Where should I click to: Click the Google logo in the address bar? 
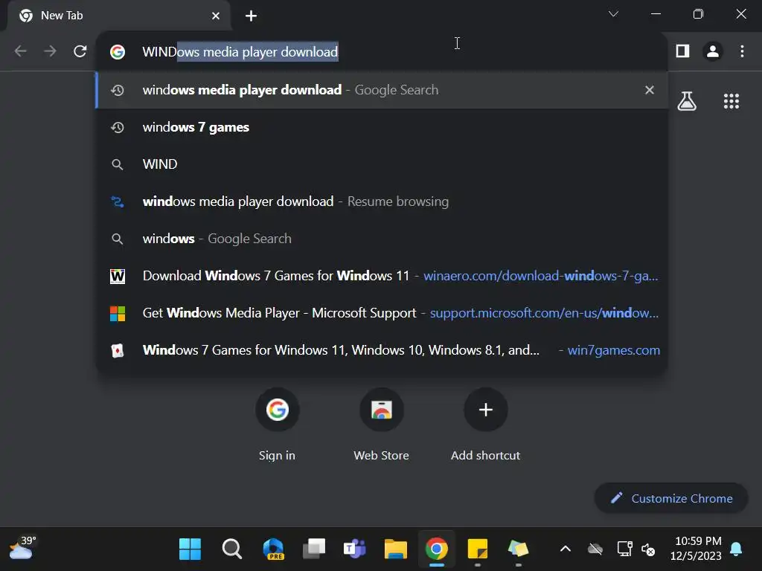(118, 52)
